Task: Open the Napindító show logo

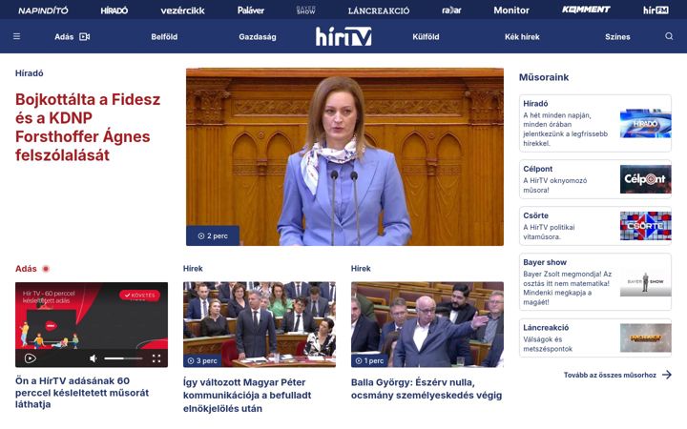Action: (43, 10)
